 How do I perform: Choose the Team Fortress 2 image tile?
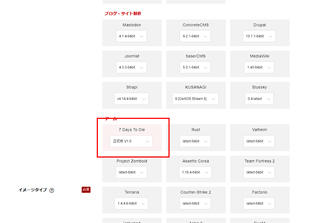pos(260,169)
